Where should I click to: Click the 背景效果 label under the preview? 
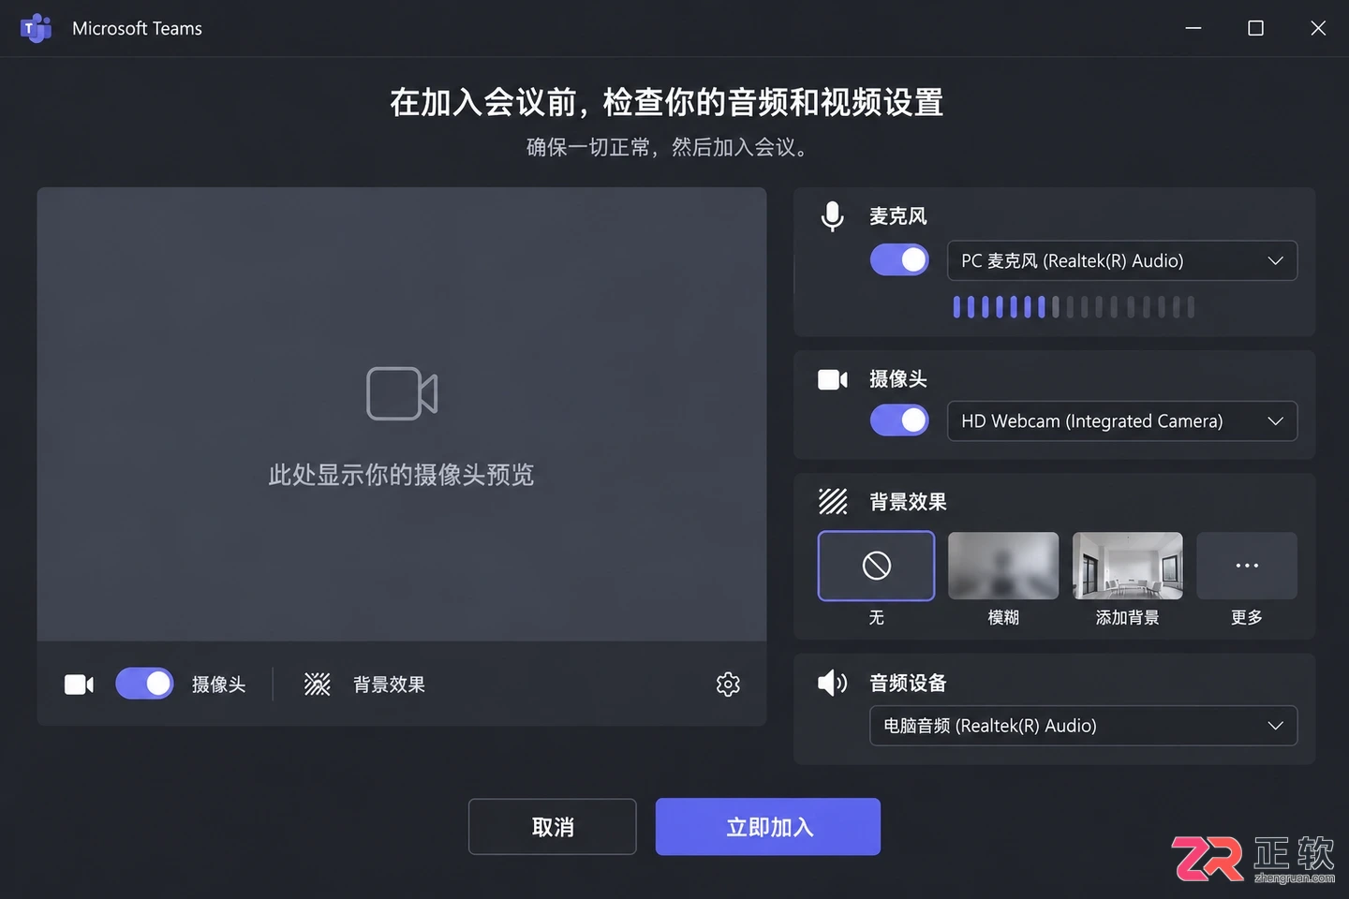click(389, 685)
